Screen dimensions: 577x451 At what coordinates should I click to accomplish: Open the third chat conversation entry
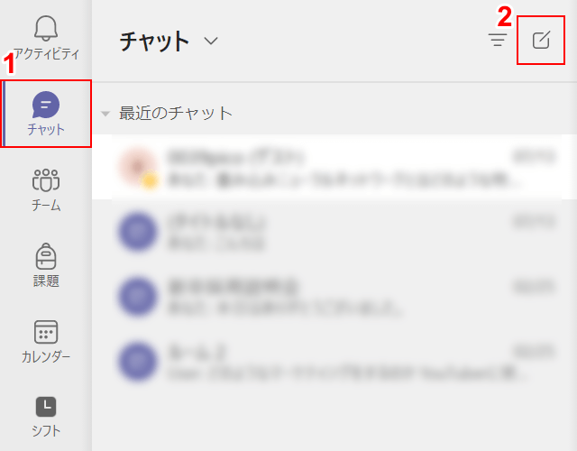pyautogui.click(x=334, y=297)
